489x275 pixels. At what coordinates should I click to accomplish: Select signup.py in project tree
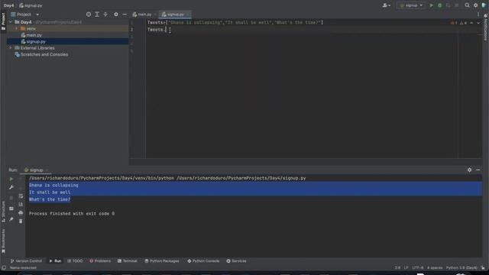coord(36,41)
